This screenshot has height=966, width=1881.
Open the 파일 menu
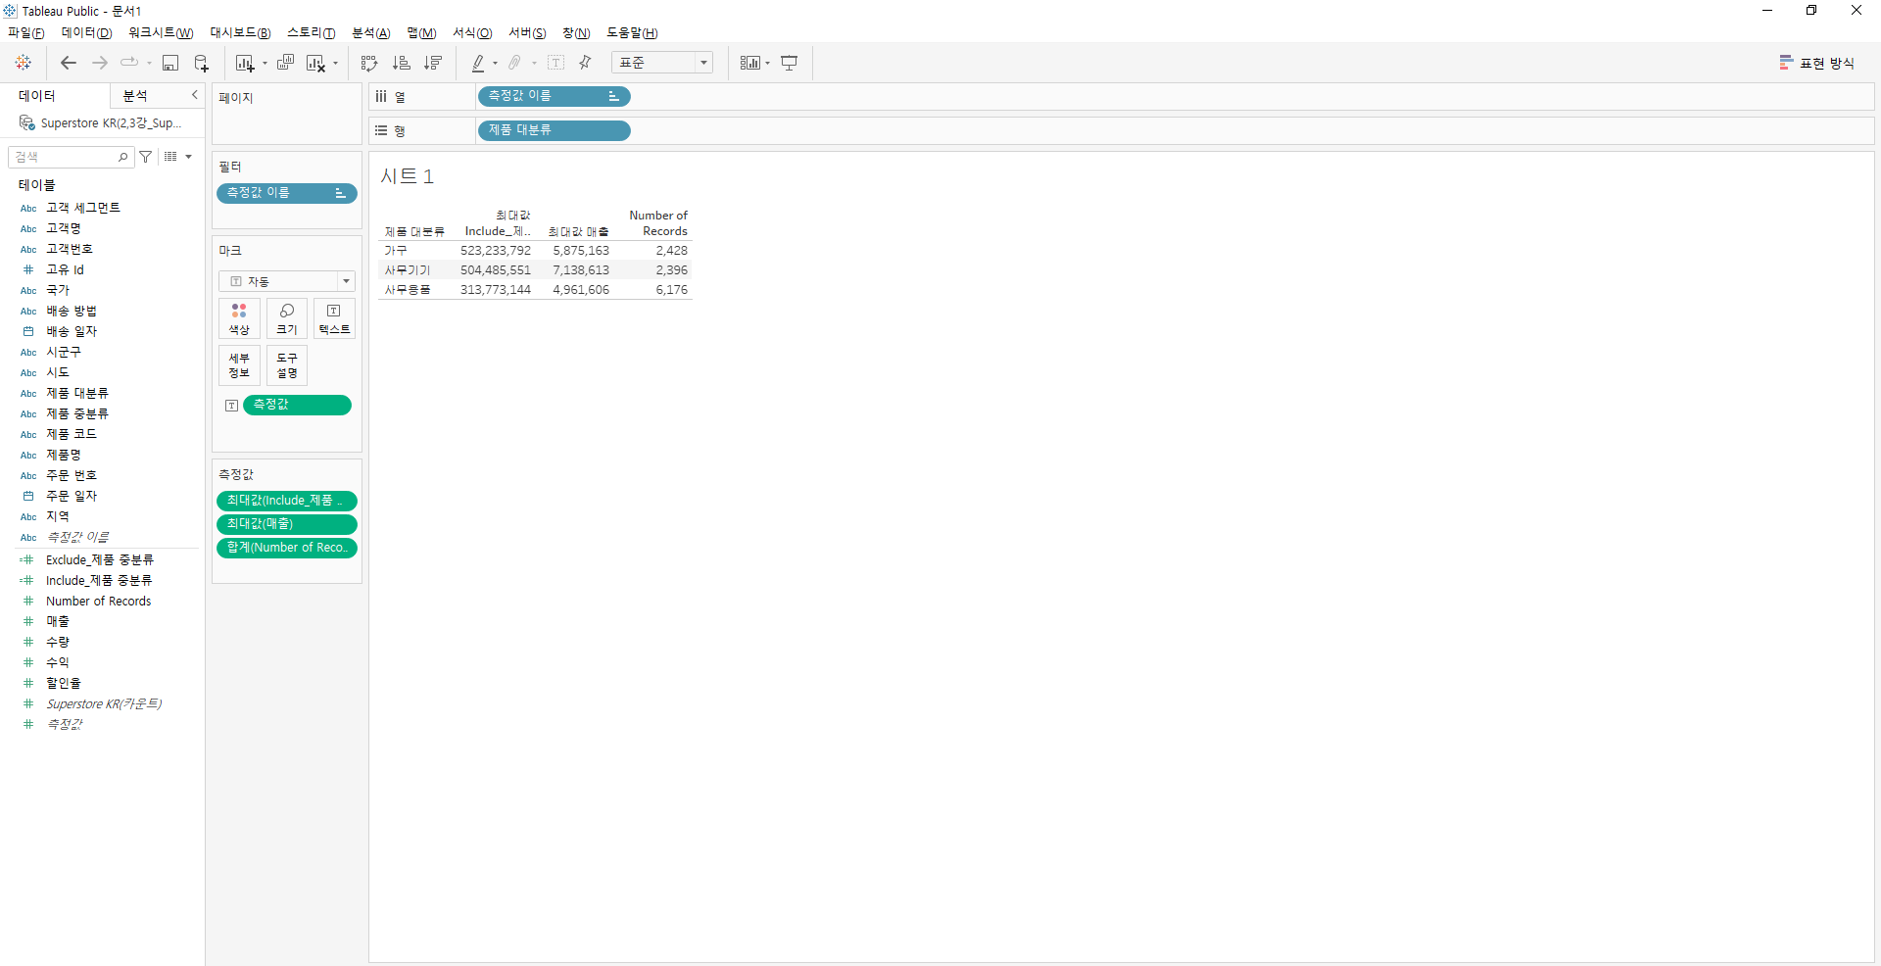pyautogui.click(x=26, y=33)
